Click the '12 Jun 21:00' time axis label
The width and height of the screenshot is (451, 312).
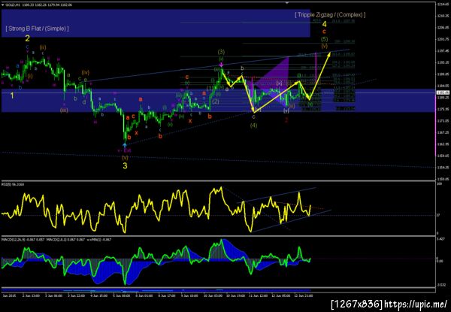pos(304,295)
